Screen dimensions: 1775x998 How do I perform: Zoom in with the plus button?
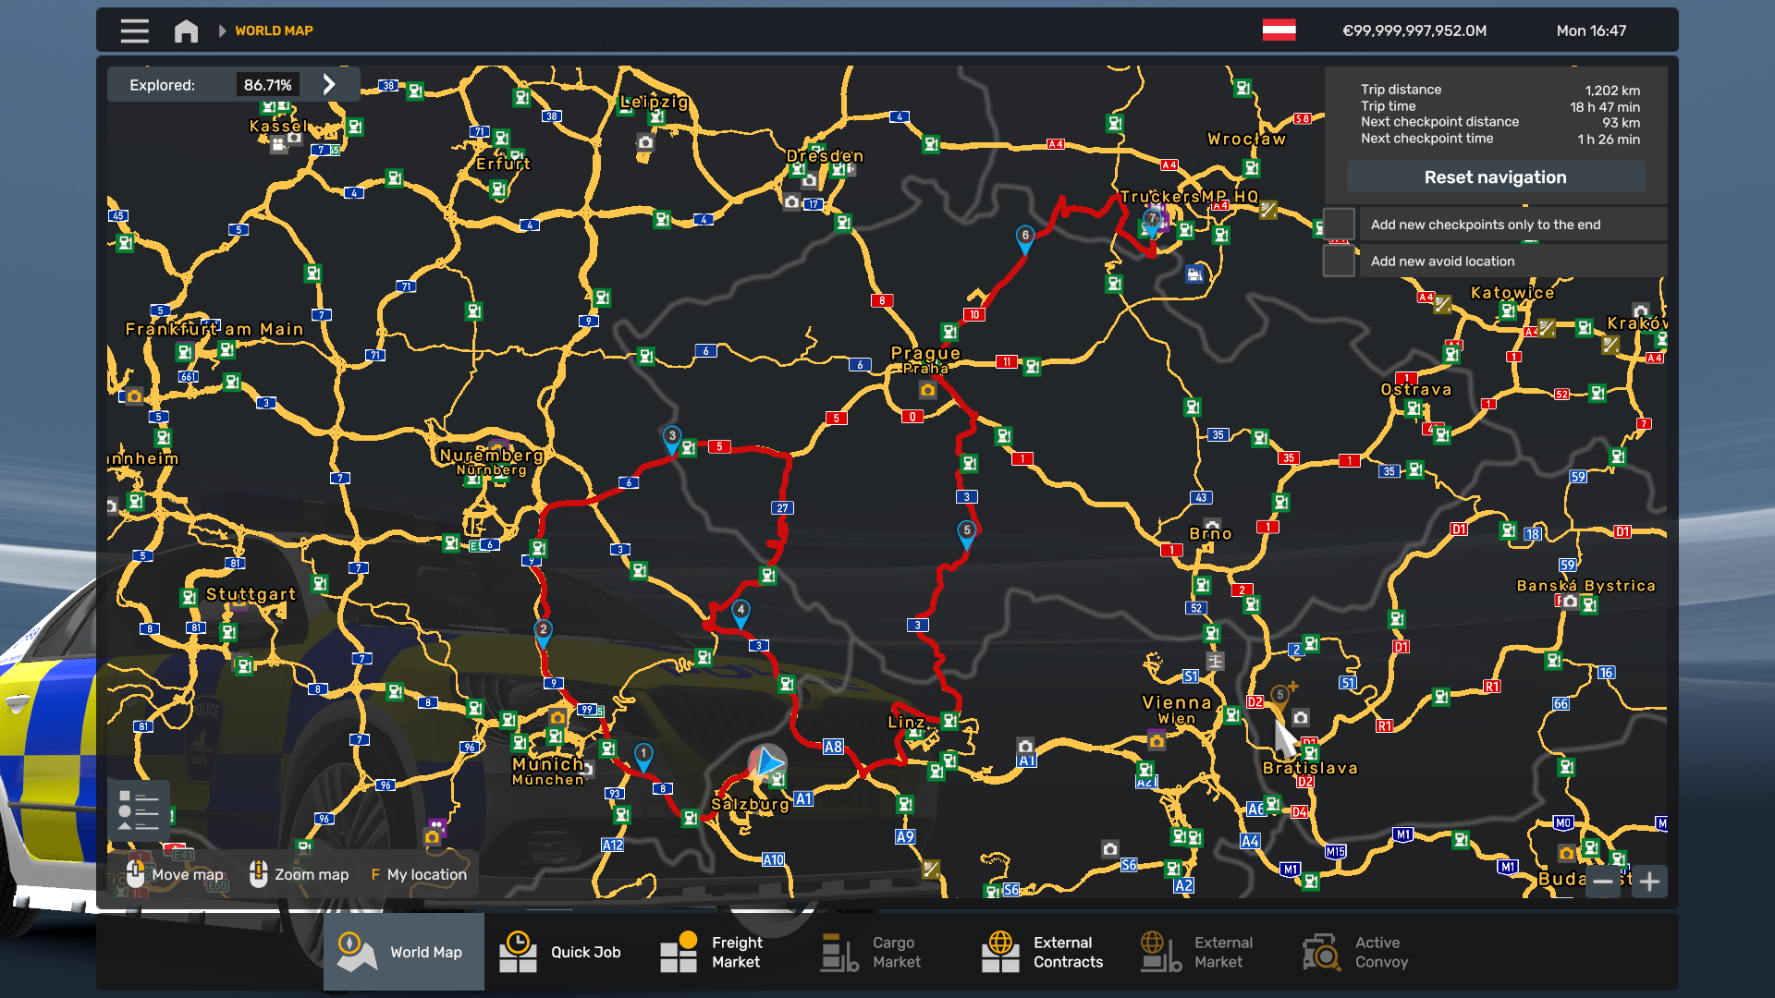(1649, 882)
